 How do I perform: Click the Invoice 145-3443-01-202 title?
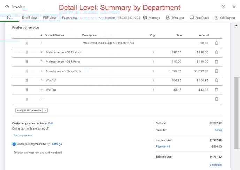tap(122, 18)
